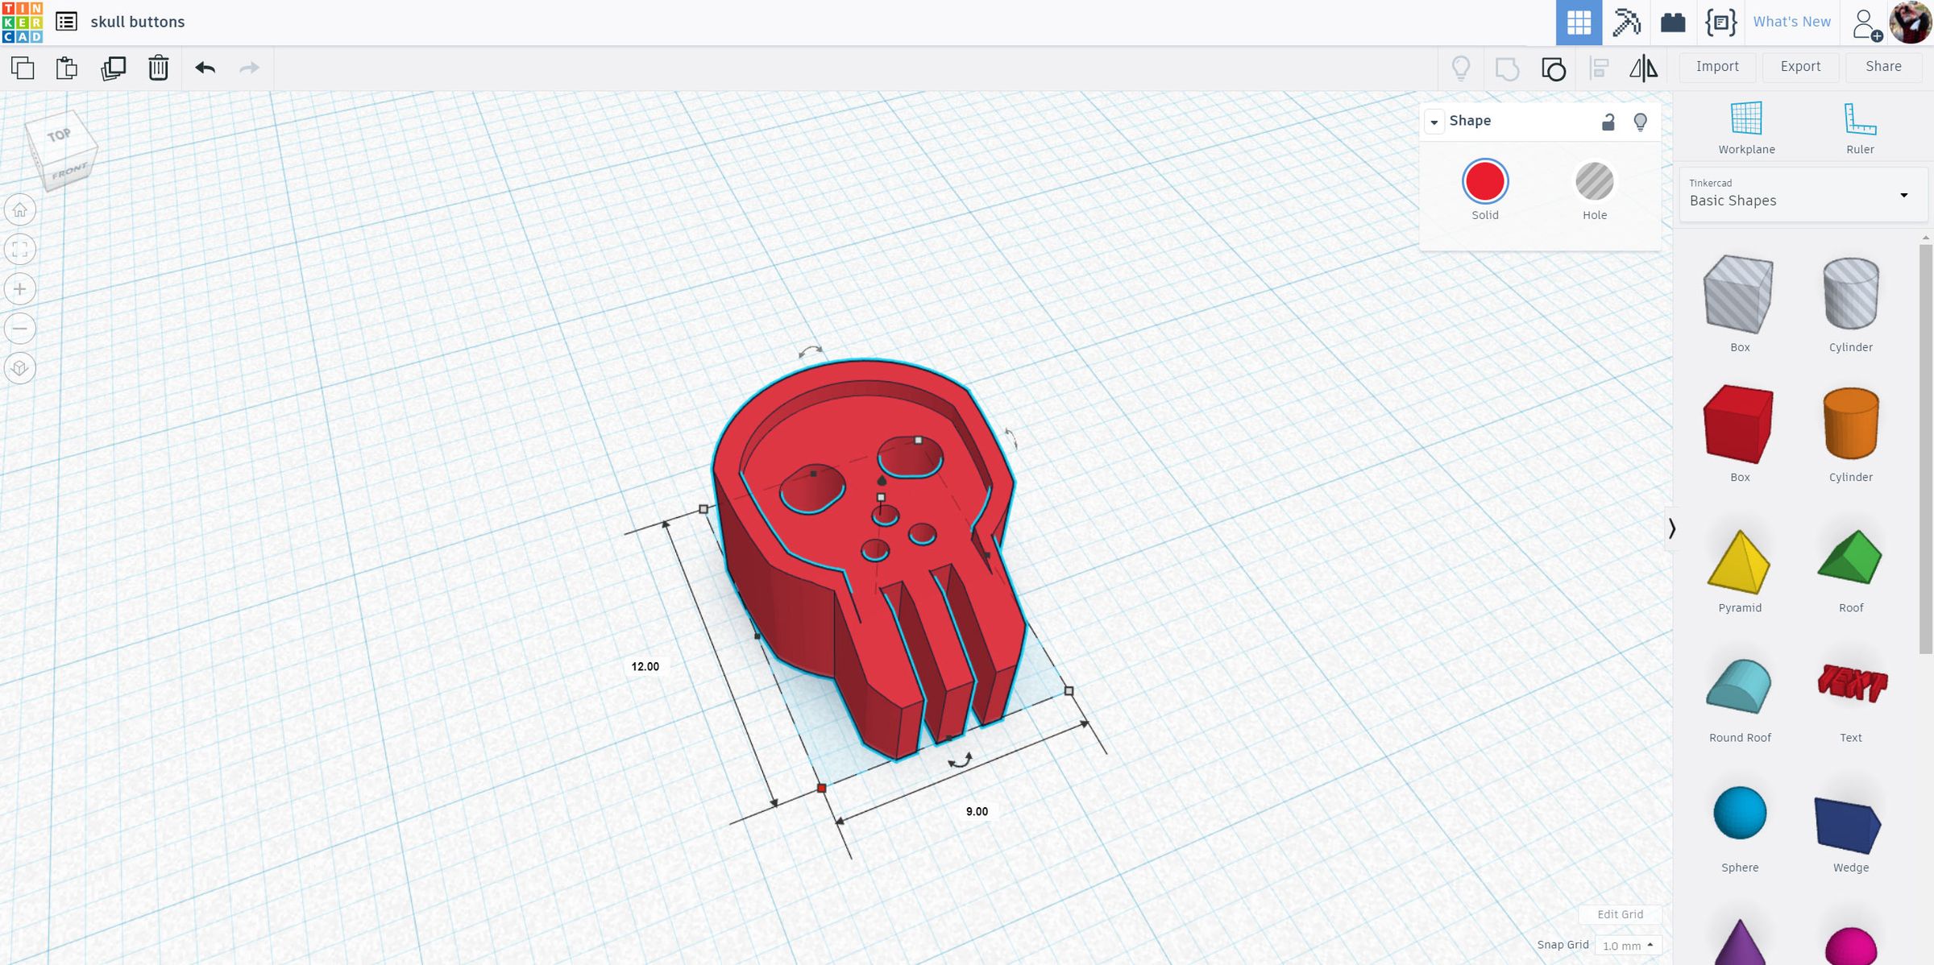Open the Codeblocks editor
The height and width of the screenshot is (965, 1934).
pyautogui.click(x=1720, y=22)
